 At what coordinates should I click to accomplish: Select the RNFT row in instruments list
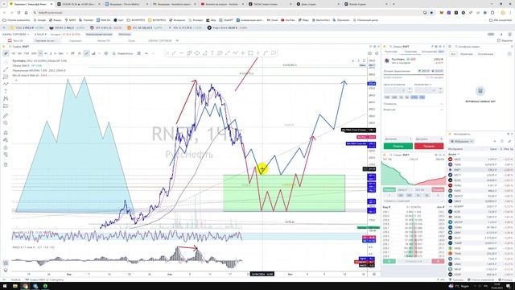point(480,170)
